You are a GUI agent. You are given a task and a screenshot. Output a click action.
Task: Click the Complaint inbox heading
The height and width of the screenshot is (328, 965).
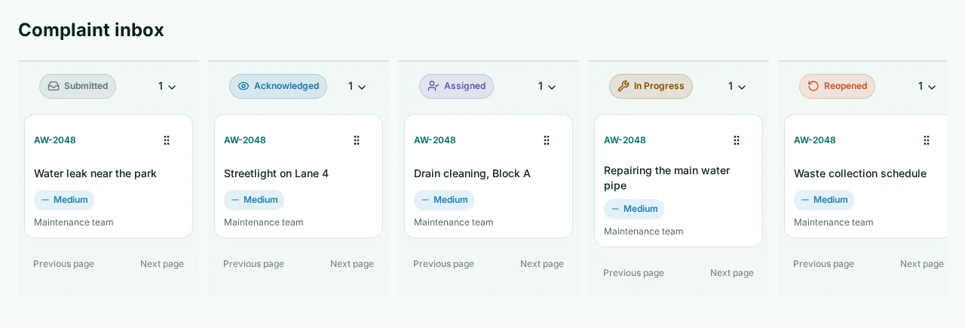91,30
